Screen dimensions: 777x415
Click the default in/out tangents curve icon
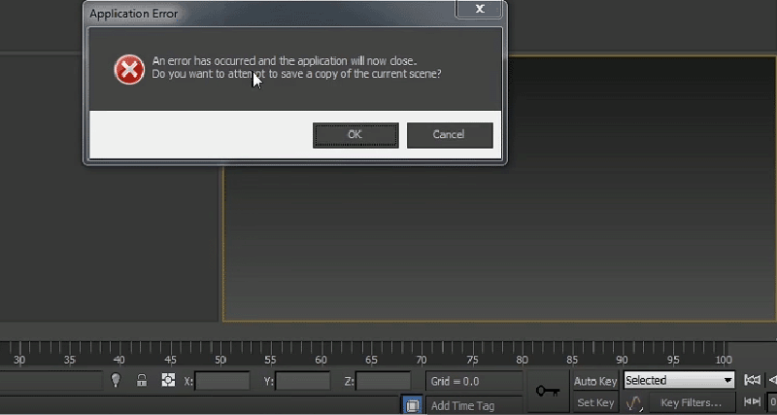[x=634, y=402]
